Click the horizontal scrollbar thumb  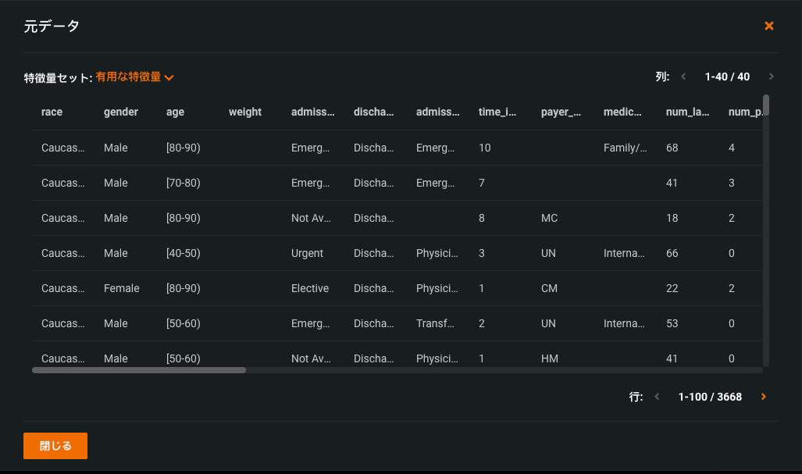(x=139, y=370)
